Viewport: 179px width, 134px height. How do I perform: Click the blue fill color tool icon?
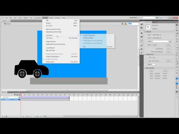pos(177,83)
